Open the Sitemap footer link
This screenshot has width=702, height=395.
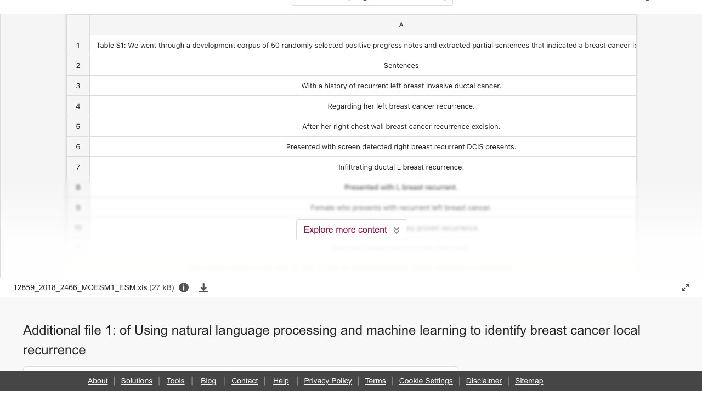click(x=529, y=381)
